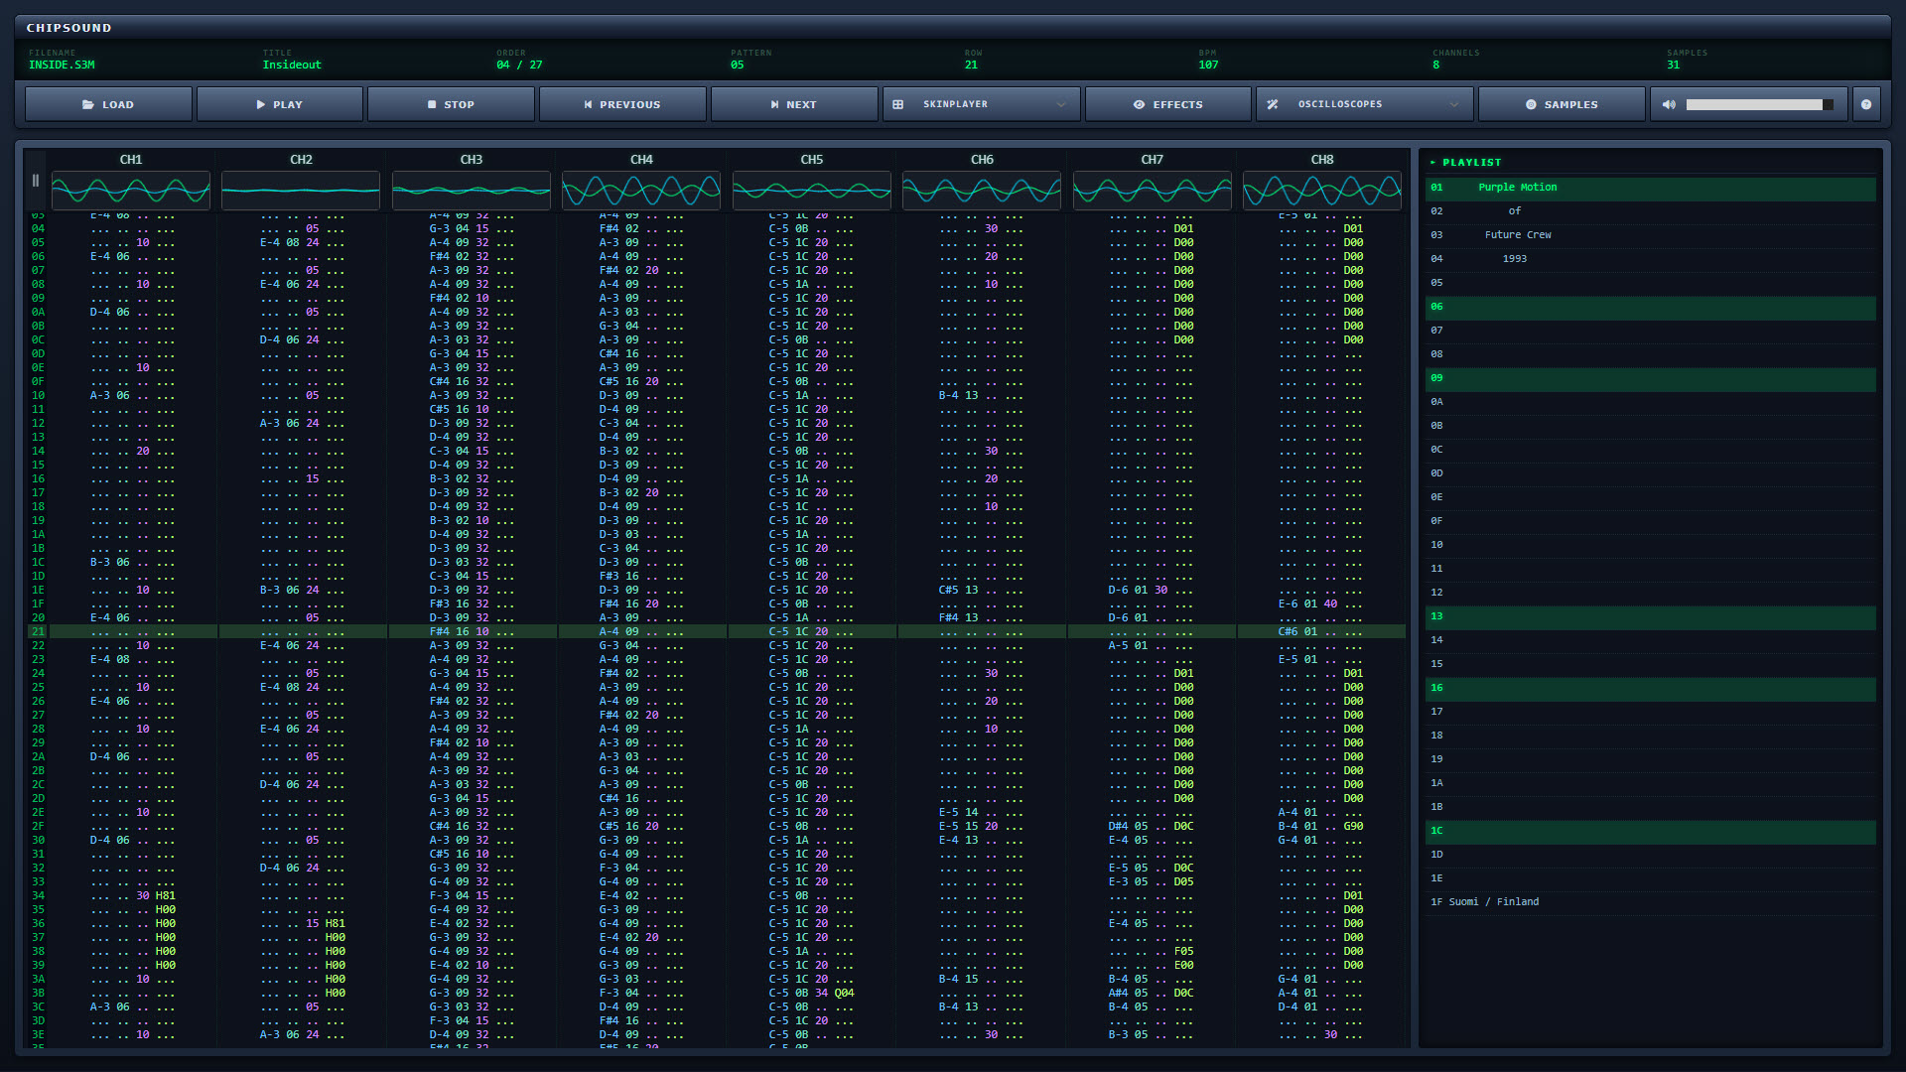
Task: Click the CH5 oscilloscope display
Action: [x=812, y=190]
